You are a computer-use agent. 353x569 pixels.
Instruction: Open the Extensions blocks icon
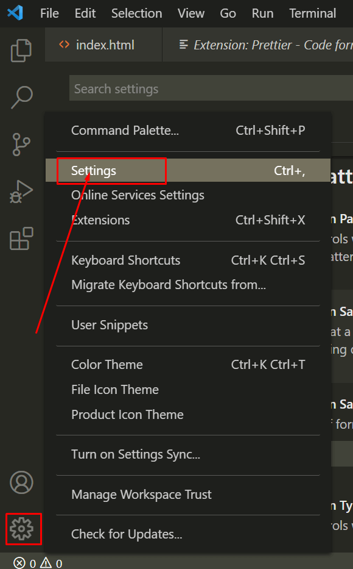click(x=21, y=238)
